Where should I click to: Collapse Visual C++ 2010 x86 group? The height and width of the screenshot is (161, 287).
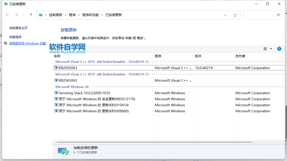(102, 74)
